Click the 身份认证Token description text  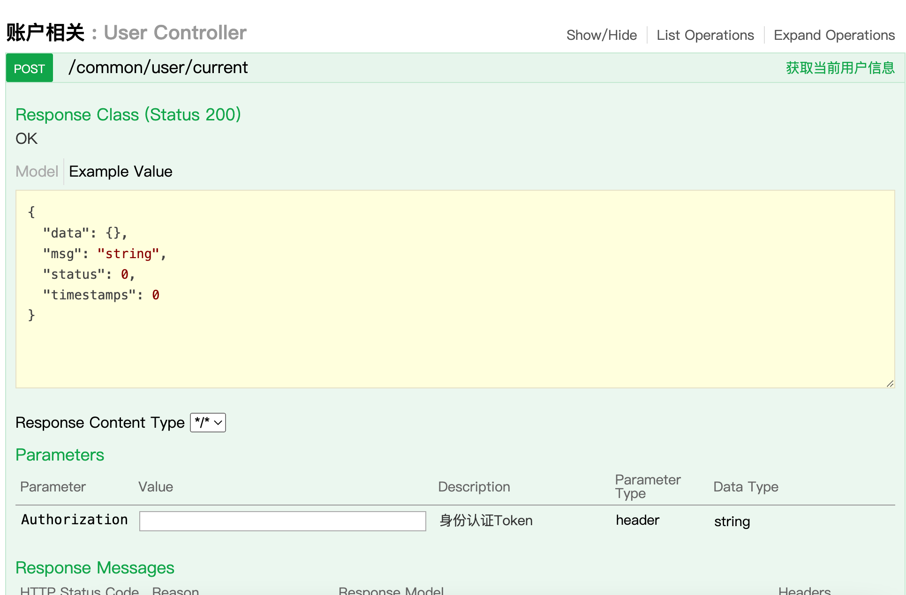coord(486,521)
